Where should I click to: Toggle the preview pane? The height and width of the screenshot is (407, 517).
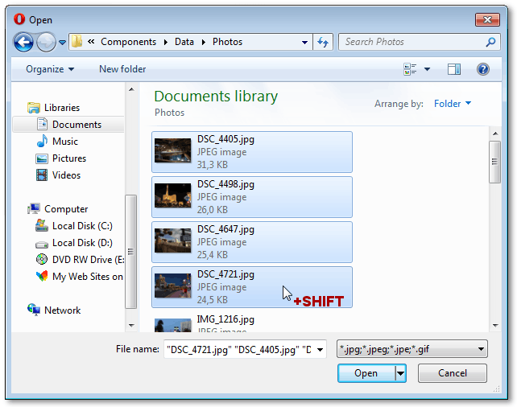453,69
